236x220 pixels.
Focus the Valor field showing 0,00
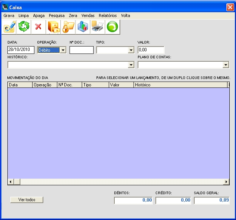click(x=151, y=50)
